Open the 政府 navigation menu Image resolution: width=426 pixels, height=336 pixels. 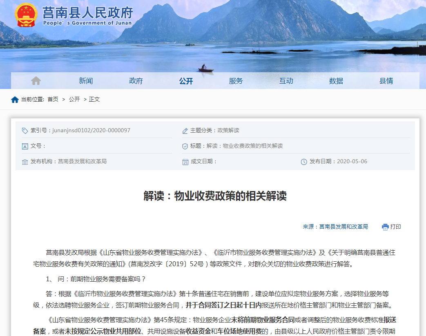click(x=136, y=81)
